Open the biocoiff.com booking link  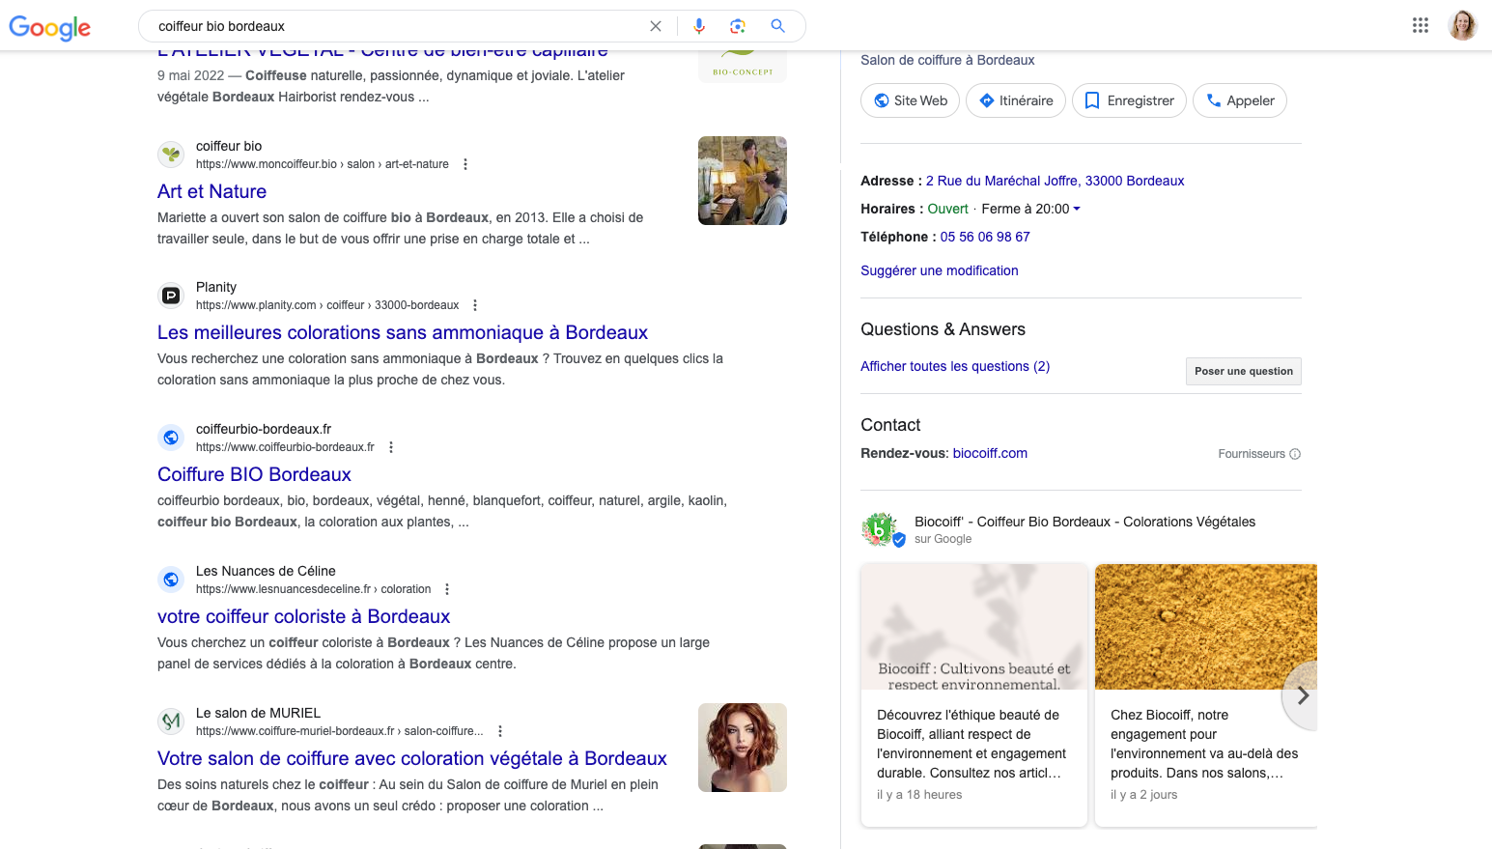[990, 453]
